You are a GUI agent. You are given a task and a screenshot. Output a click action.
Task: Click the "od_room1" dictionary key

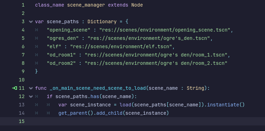[x=61, y=55]
